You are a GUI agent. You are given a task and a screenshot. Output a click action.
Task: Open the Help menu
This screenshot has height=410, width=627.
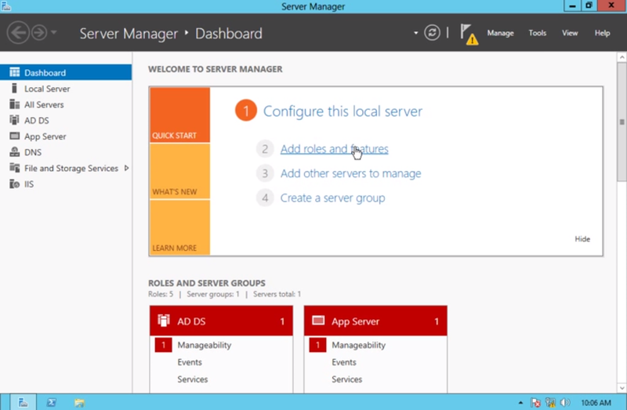coord(602,33)
